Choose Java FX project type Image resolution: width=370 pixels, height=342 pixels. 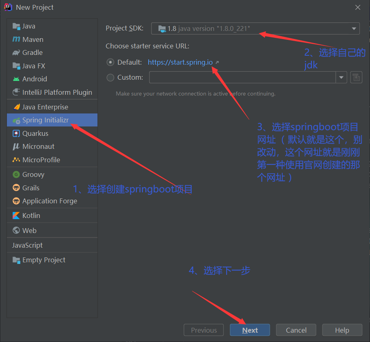click(52, 66)
